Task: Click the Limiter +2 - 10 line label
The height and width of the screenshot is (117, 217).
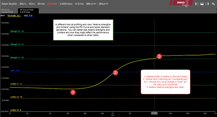Action: point(16,97)
